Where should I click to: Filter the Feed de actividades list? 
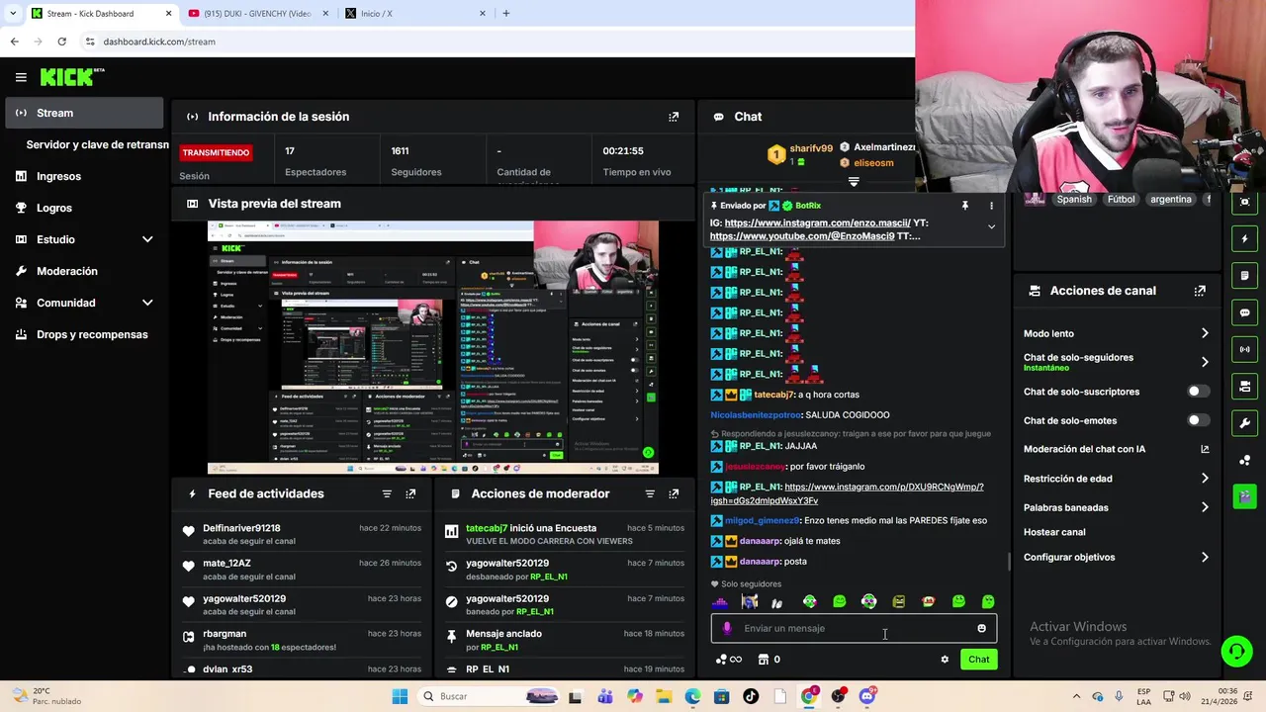(387, 493)
